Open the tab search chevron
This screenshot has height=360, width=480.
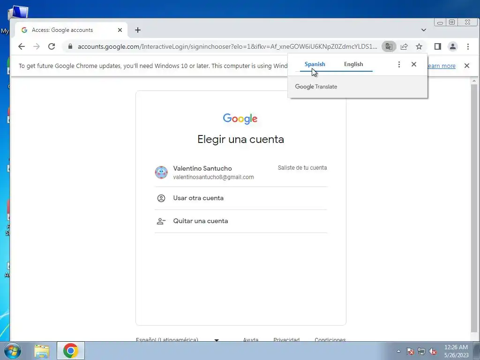pyautogui.click(x=424, y=30)
